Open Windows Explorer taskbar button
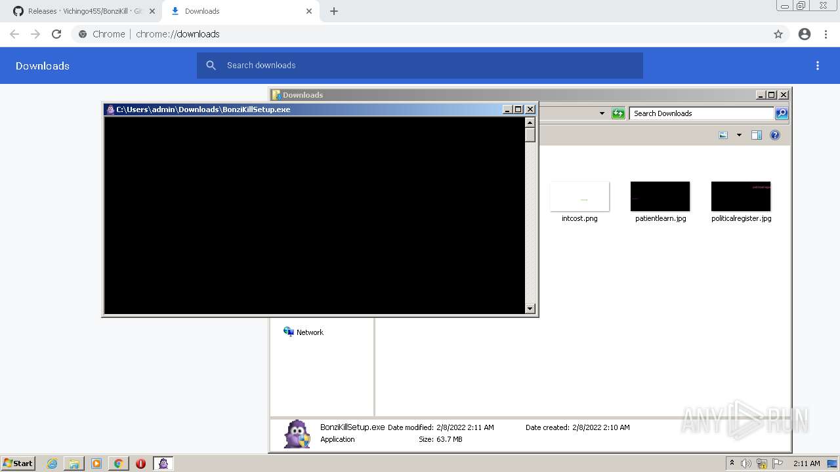The height and width of the screenshot is (472, 840). (74, 463)
